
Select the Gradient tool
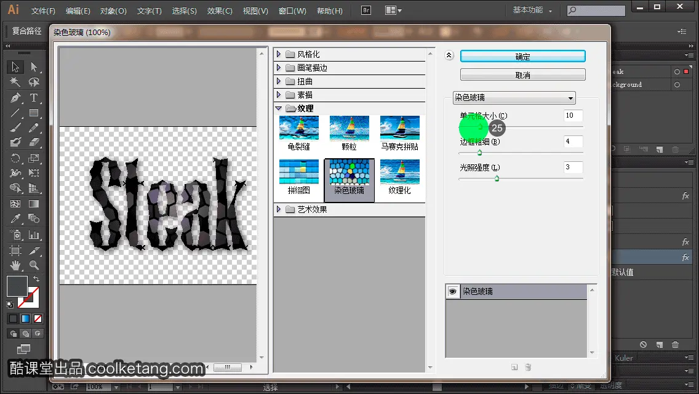click(x=34, y=204)
